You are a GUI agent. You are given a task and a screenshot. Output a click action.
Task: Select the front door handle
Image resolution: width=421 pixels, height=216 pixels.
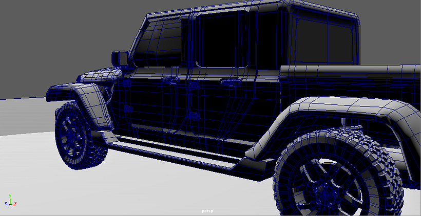tap(170, 79)
